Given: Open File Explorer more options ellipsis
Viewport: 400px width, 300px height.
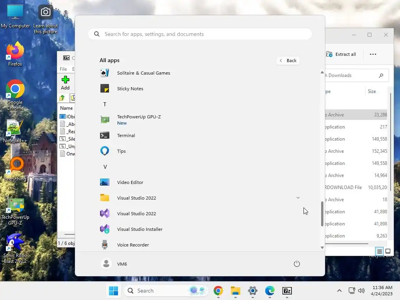Looking at the screenshot, I should (373, 54).
